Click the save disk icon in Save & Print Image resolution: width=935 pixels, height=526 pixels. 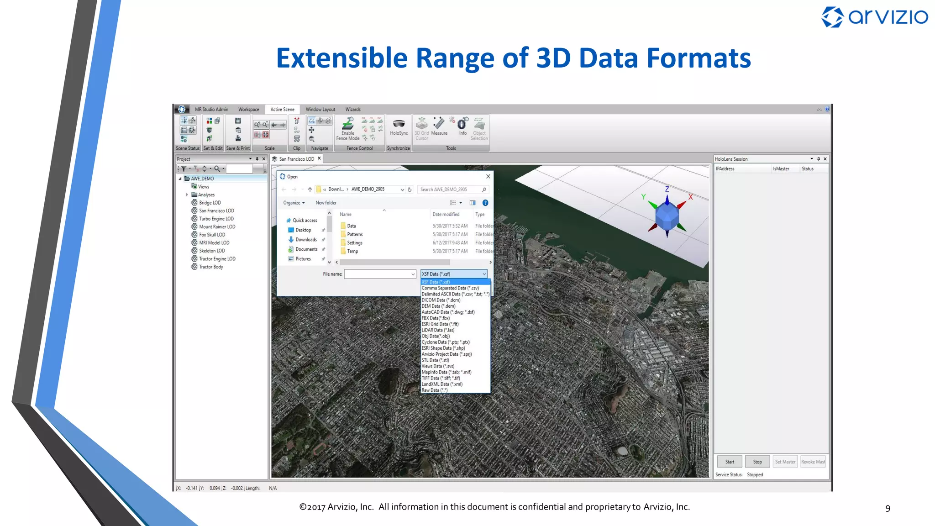point(238,121)
